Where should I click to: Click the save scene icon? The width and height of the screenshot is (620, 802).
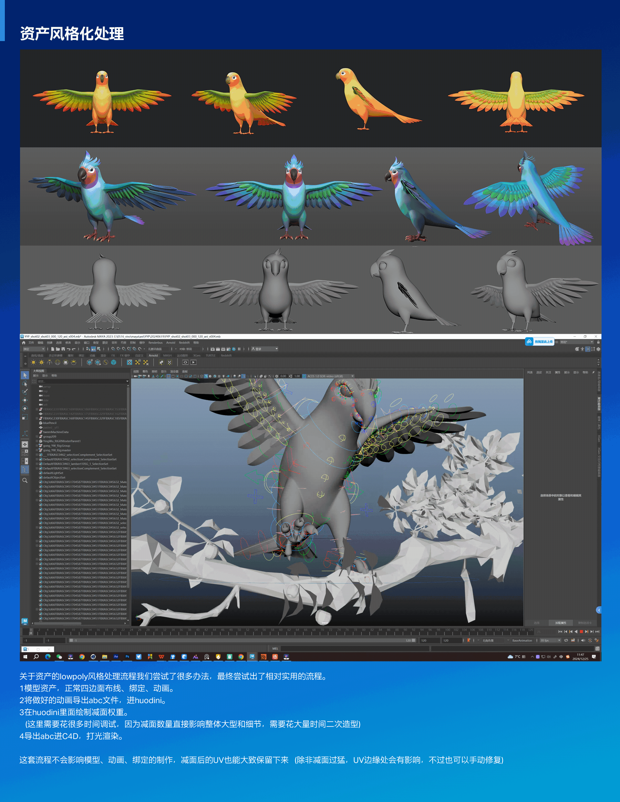pyautogui.click(x=63, y=349)
